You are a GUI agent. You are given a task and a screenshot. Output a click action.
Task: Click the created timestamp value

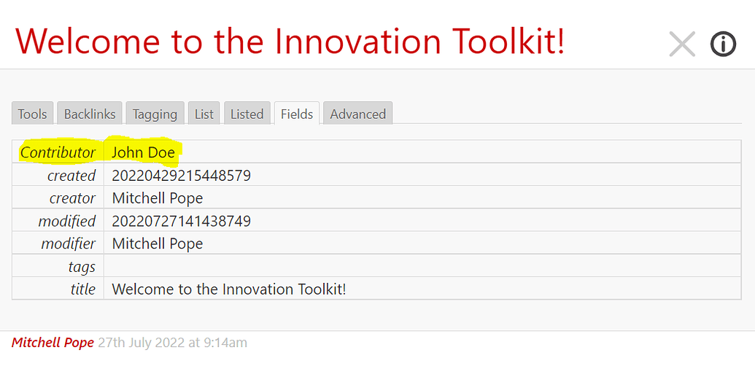[x=182, y=176]
